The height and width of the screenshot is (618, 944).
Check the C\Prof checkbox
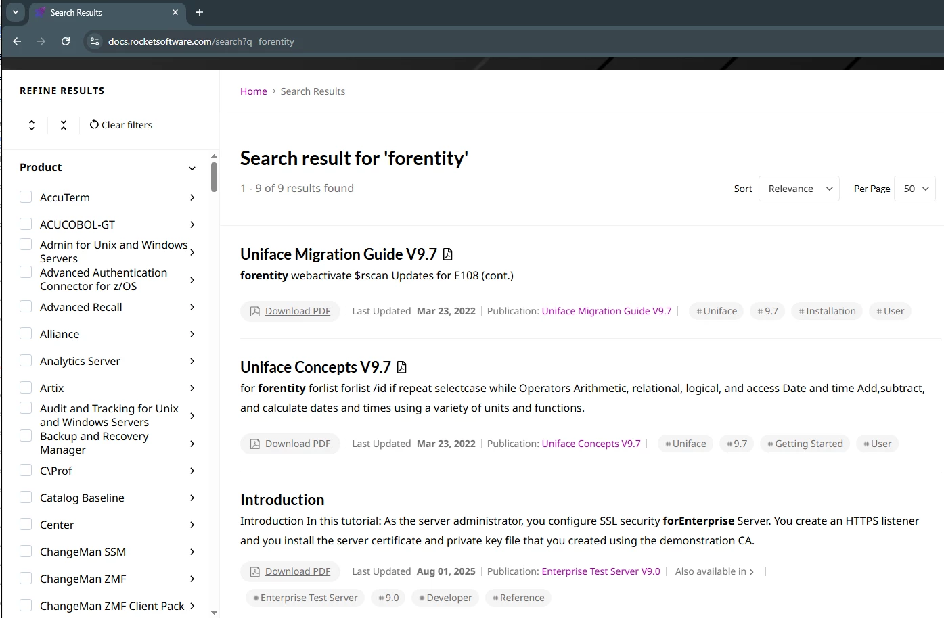(x=26, y=470)
